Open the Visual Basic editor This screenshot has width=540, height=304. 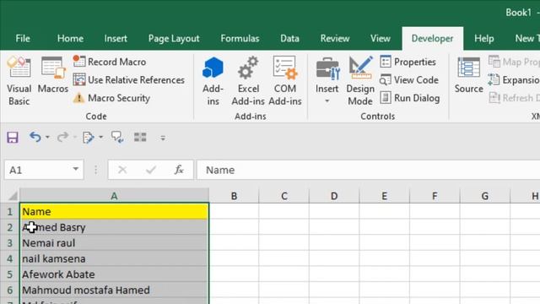[19, 81]
